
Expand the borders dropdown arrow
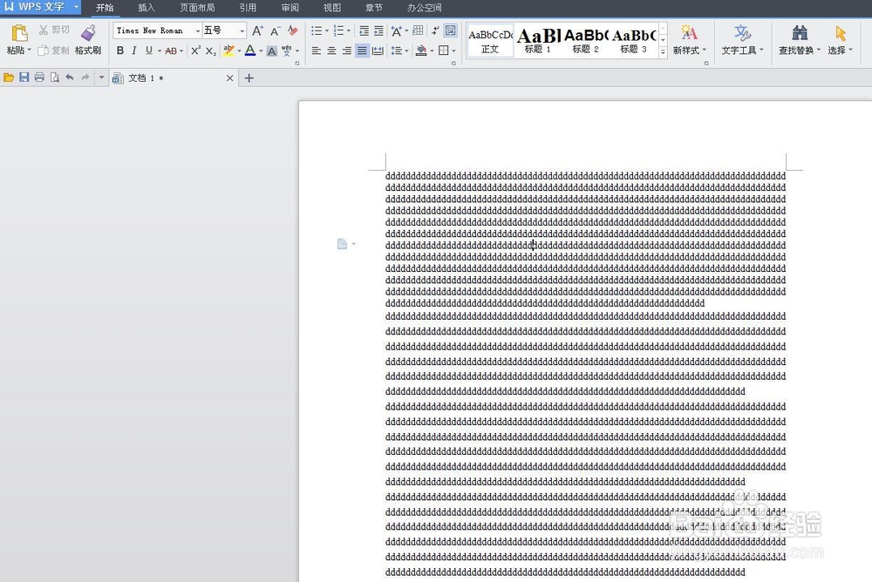click(x=453, y=51)
